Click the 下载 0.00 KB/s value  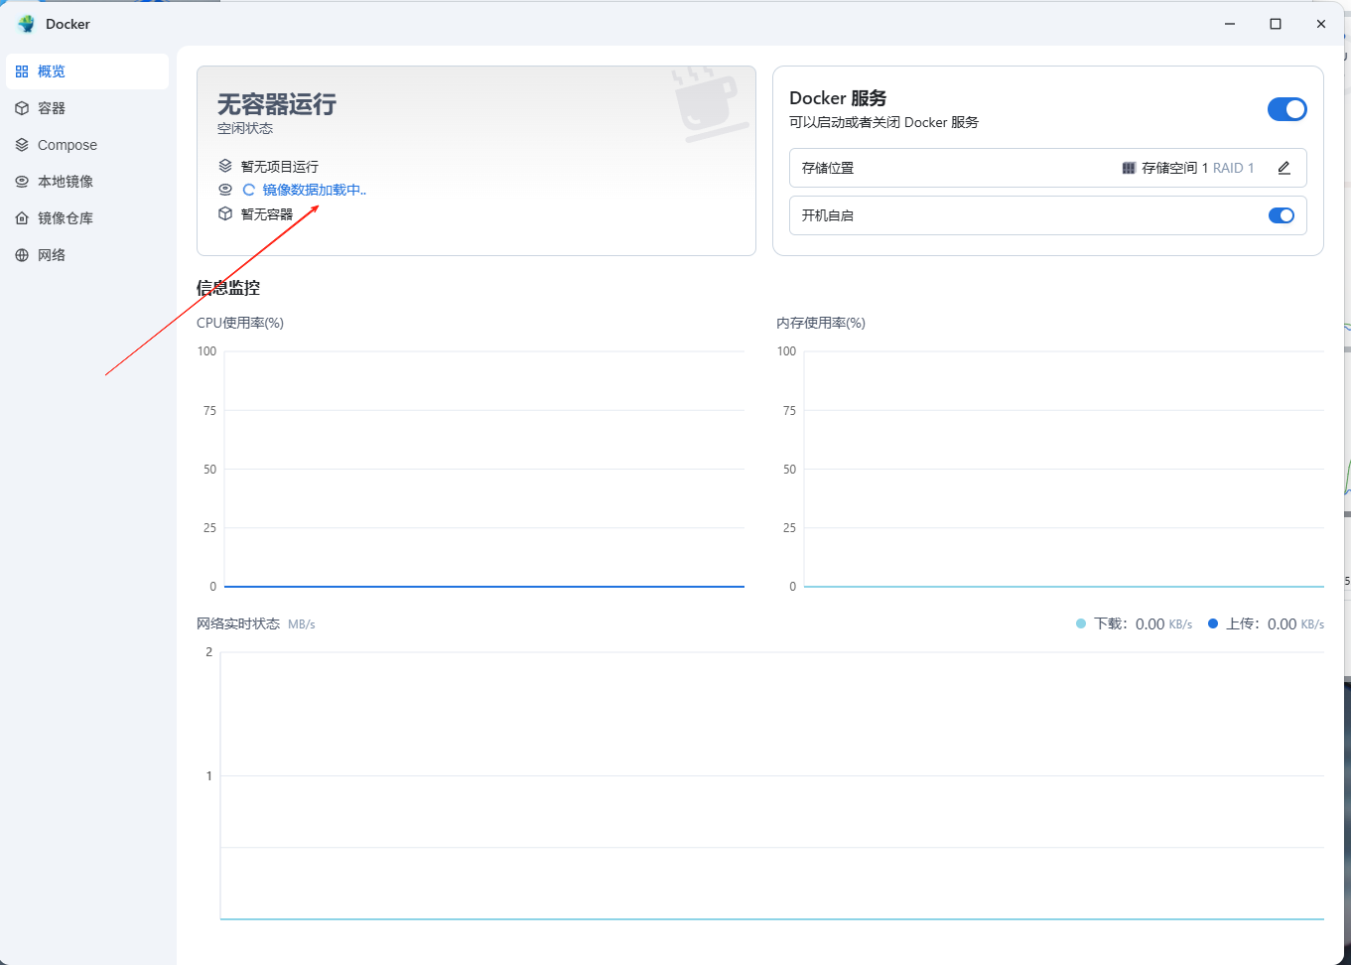coord(1163,624)
